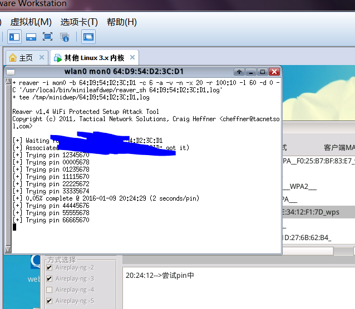Close the 其他 Linux 3.x 内核 tab
Viewport: 355px width, 309px height.
[x=132, y=57]
